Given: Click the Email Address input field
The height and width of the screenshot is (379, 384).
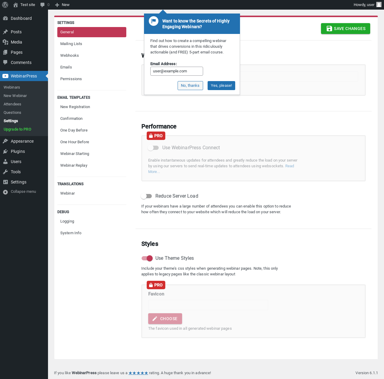Looking at the screenshot, I should tap(177, 71).
